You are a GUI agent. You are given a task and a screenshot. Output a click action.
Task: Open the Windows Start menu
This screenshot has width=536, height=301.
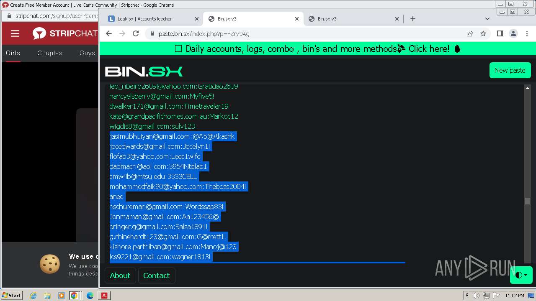[12, 295]
